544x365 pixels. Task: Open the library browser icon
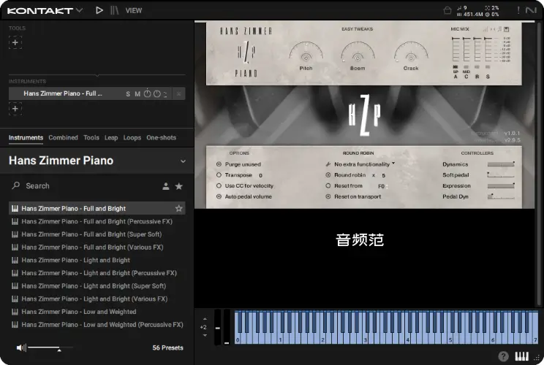click(x=115, y=10)
